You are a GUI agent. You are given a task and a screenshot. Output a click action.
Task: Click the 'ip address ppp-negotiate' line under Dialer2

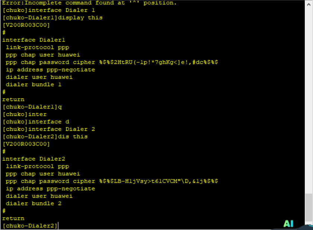point(50,189)
